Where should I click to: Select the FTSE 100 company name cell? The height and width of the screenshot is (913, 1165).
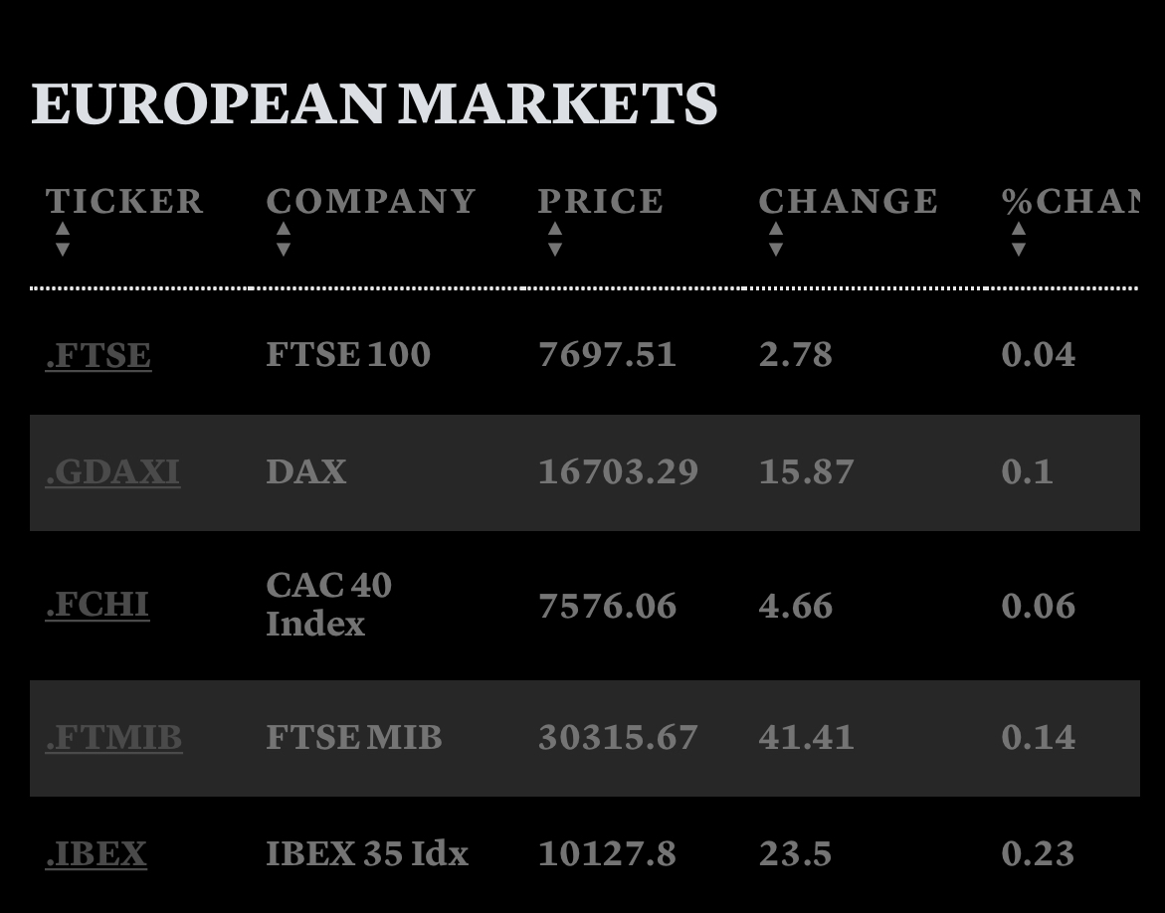(x=348, y=355)
